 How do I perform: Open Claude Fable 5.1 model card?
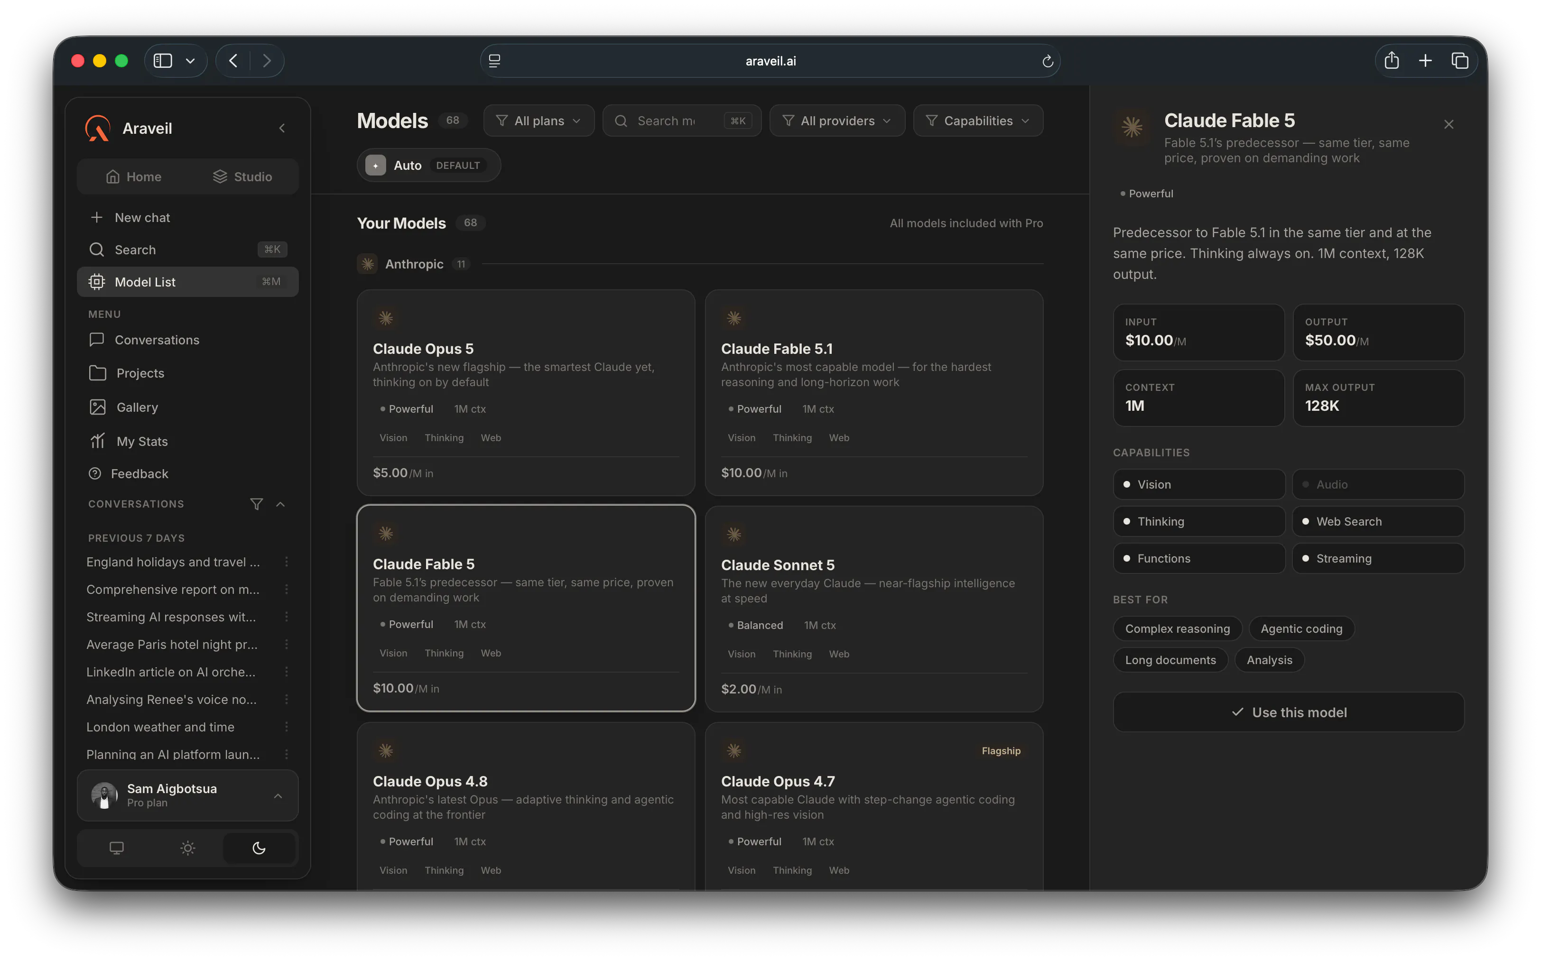click(873, 393)
